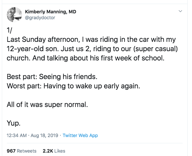Open the Twitter Web App source link
Image resolution: width=192 pixels, height=156 pixels.
80,136
